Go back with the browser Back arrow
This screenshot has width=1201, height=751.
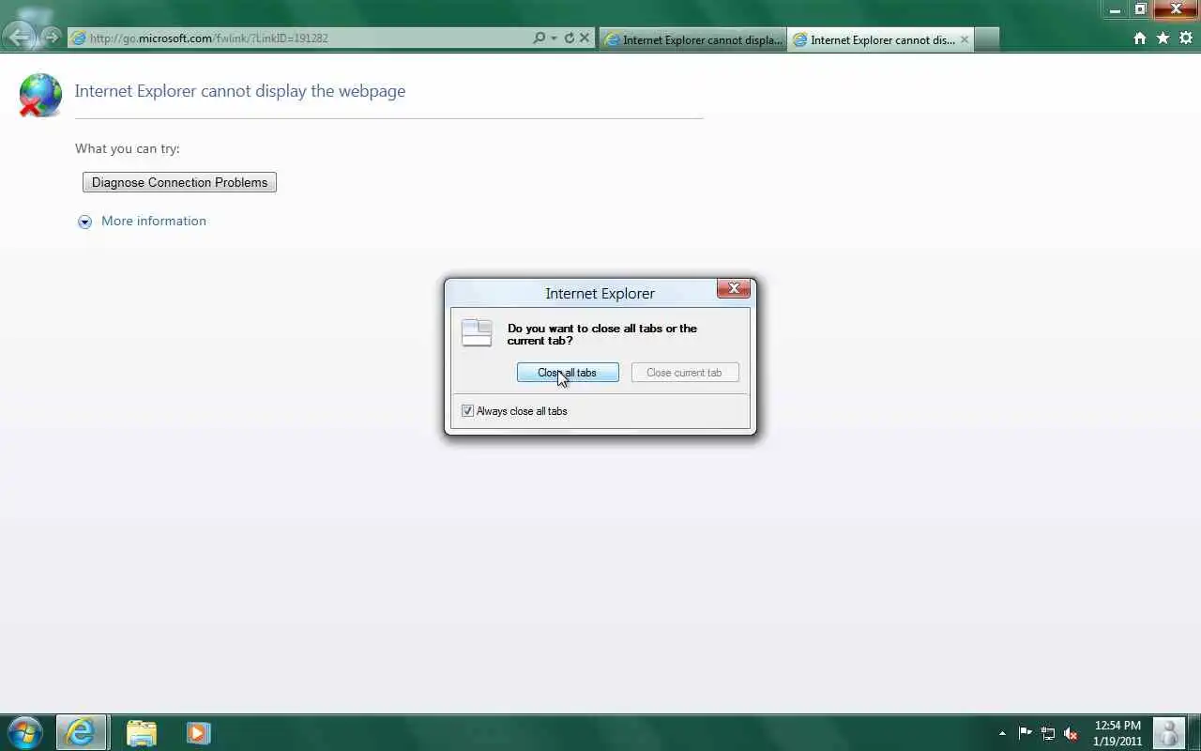pyautogui.click(x=19, y=38)
